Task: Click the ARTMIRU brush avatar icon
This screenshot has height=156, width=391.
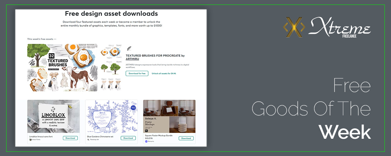Action: 129,48
